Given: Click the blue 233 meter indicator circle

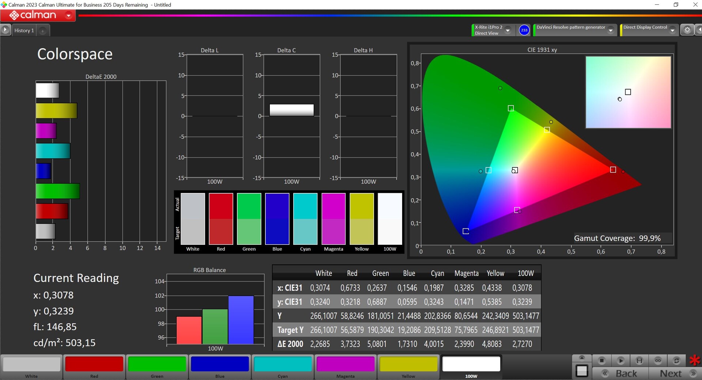Looking at the screenshot, I should (x=524, y=30).
